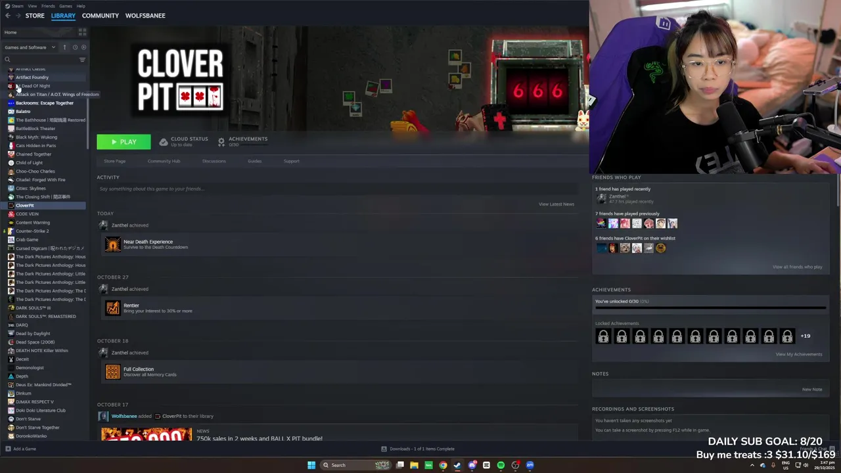Select Counter-Strike 2 in the game list

coord(32,231)
